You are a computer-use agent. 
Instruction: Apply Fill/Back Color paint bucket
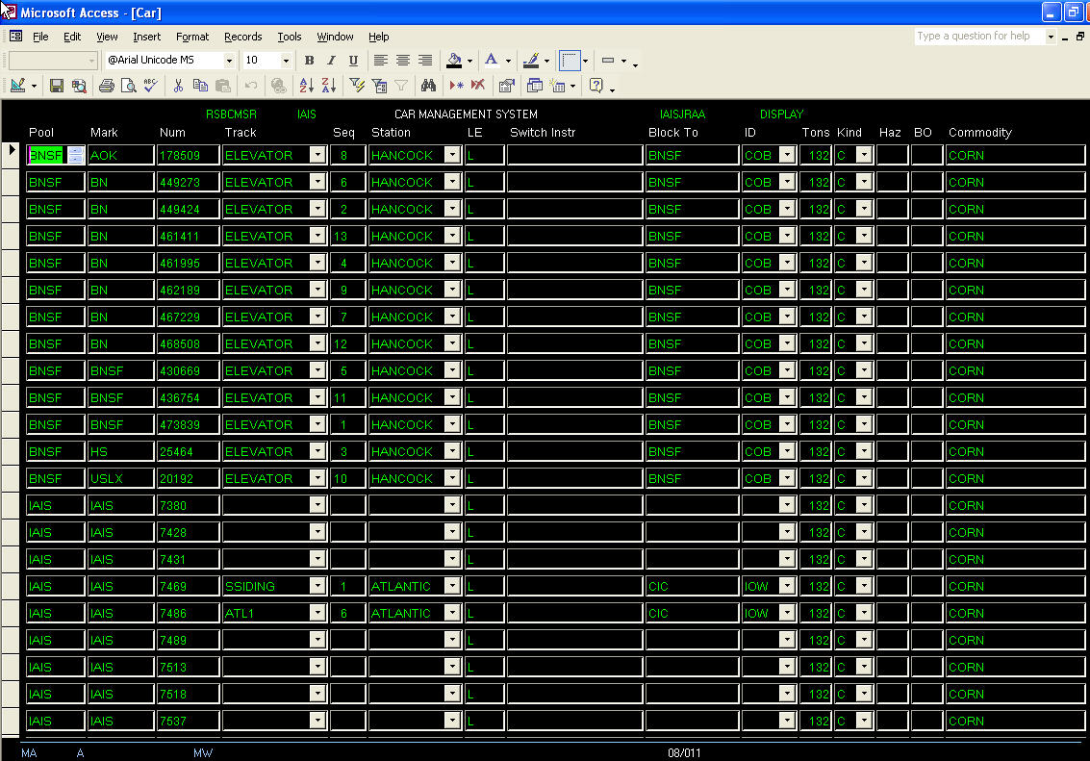[x=454, y=61]
